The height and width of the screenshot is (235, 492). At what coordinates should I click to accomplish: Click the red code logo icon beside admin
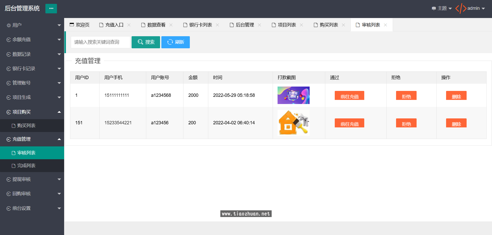coord(461,8)
